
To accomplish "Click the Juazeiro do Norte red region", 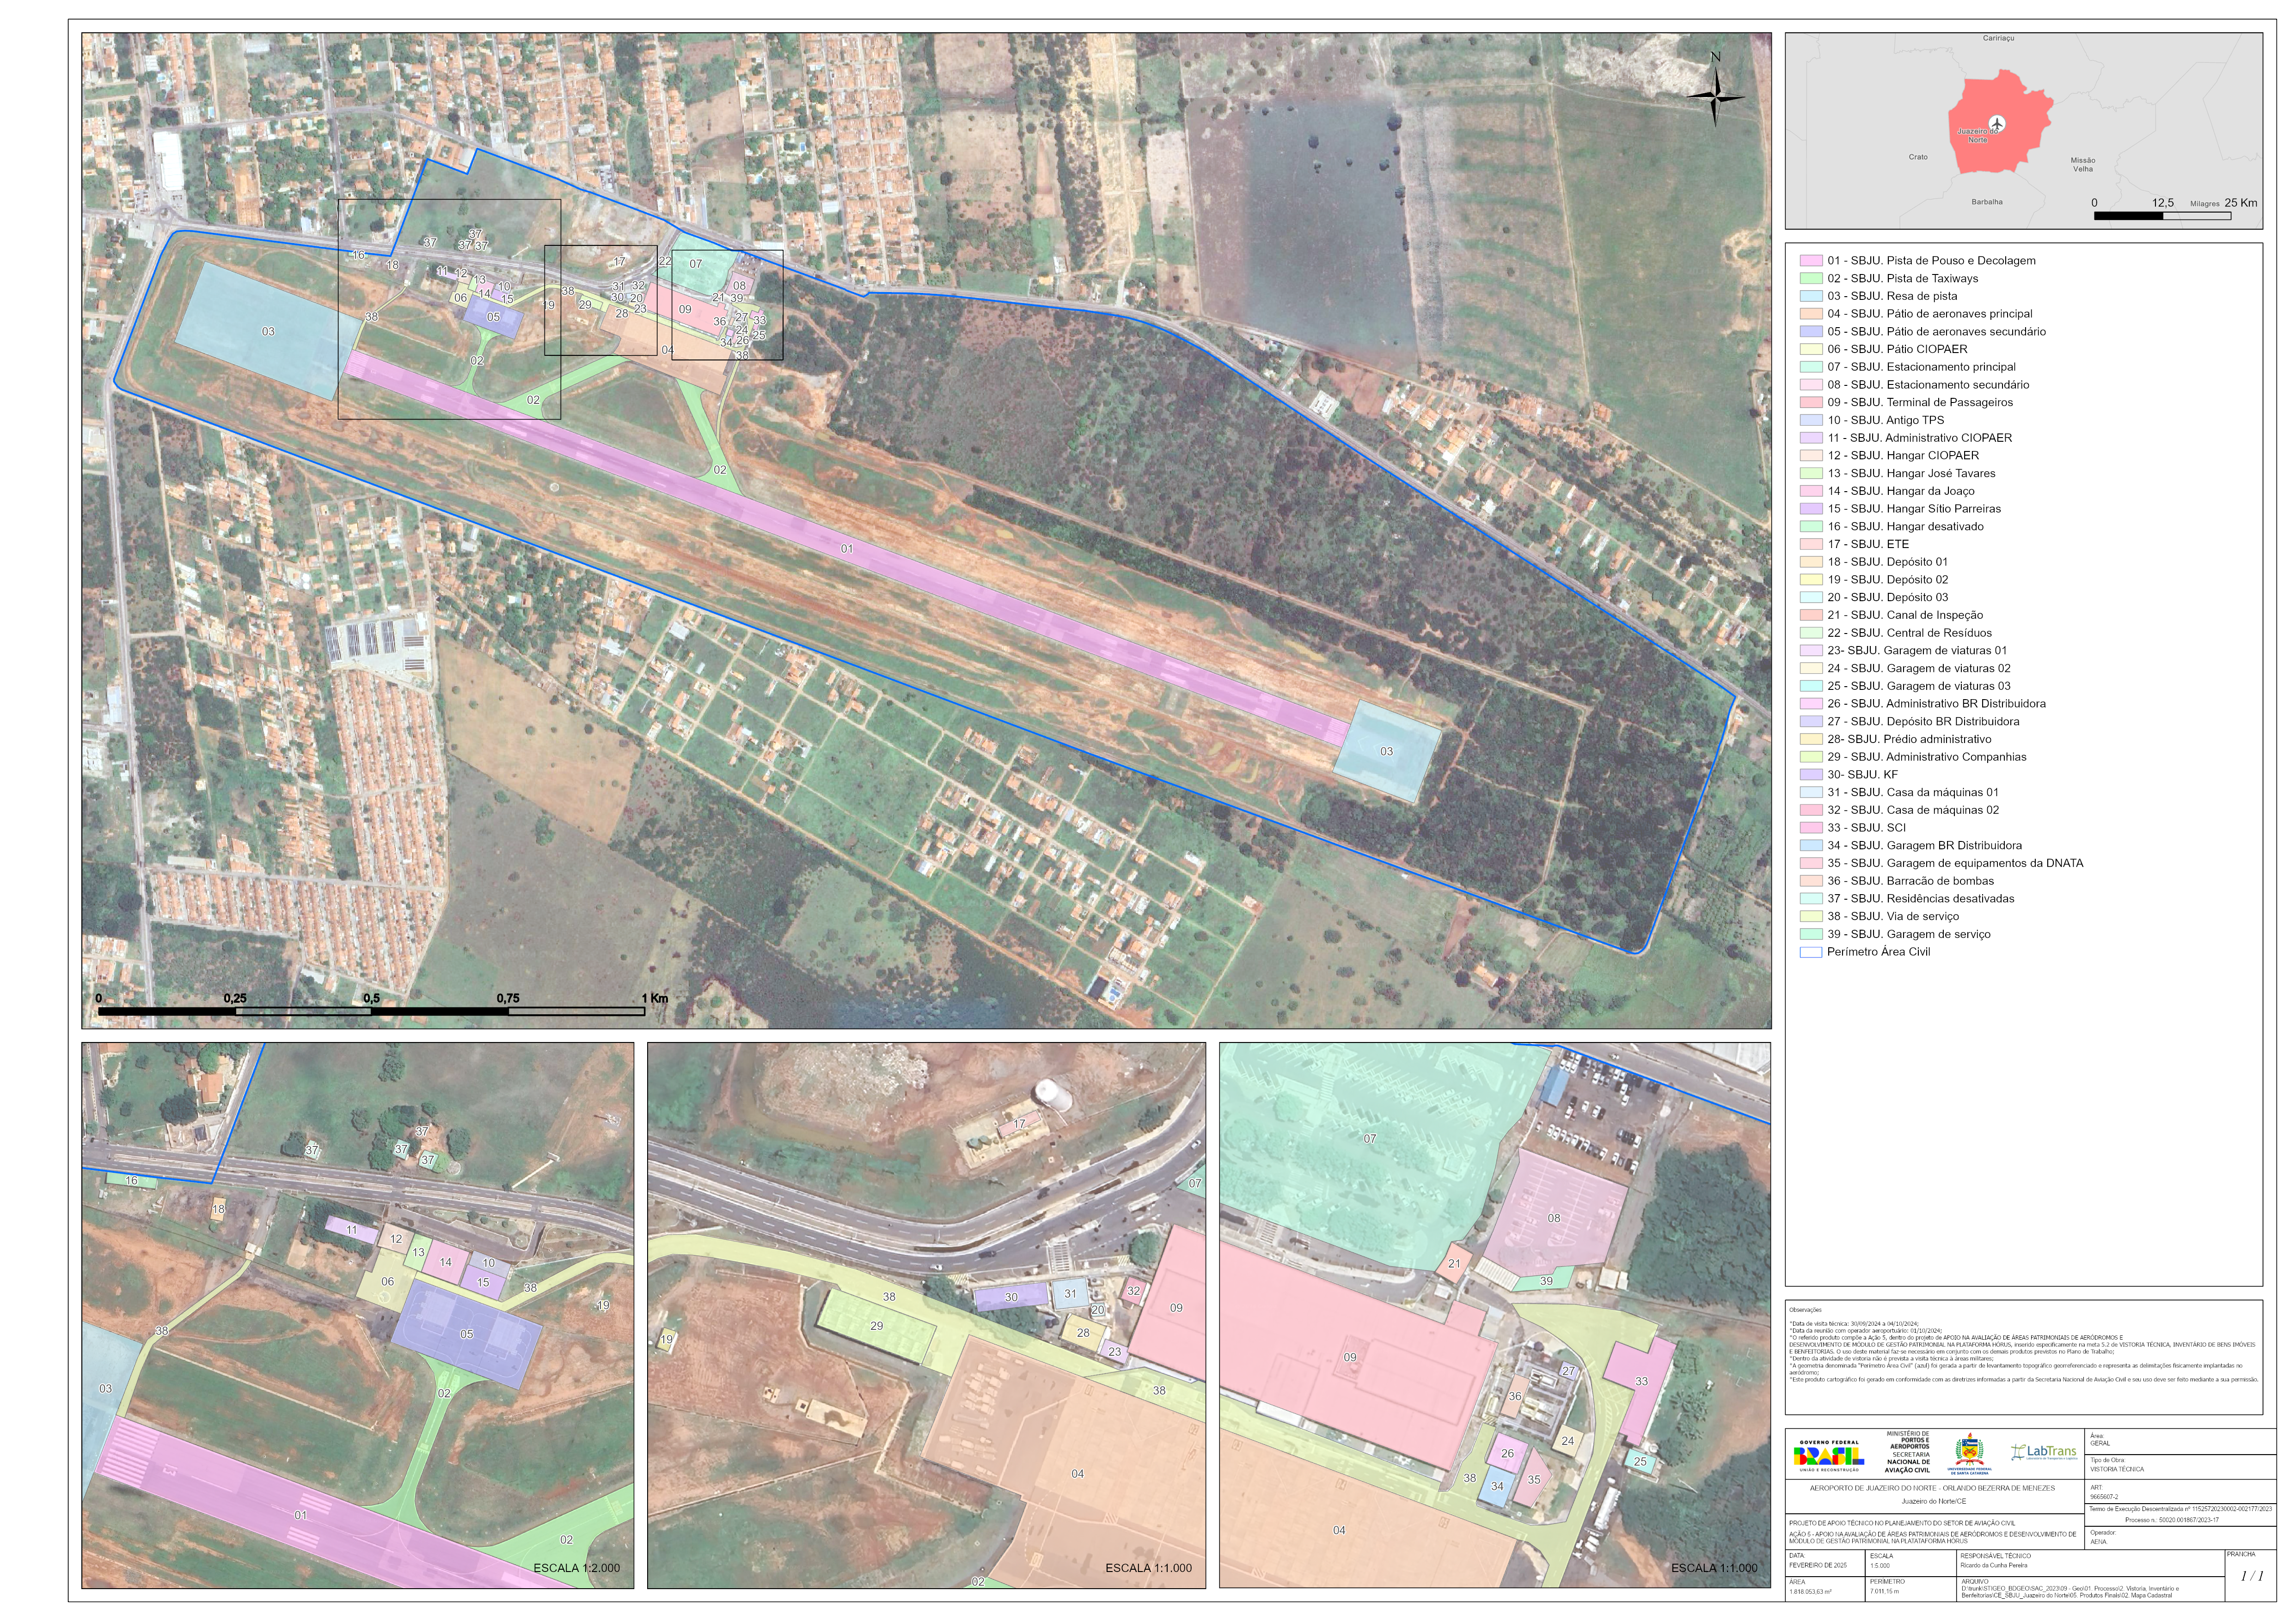I will point(2010,150).
